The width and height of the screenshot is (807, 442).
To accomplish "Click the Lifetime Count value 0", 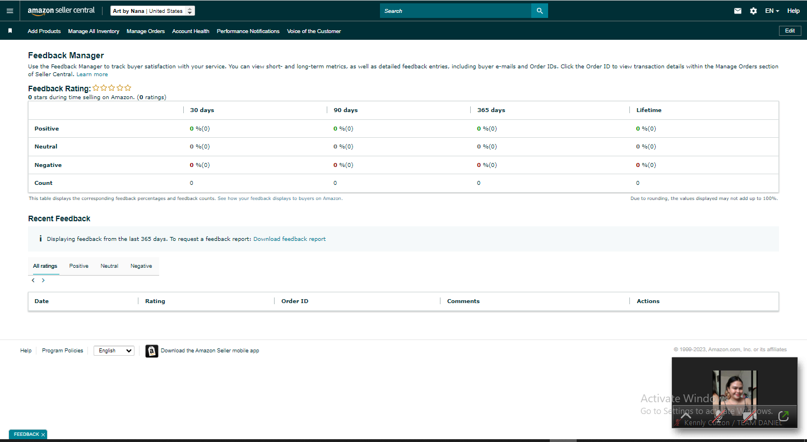I will pyautogui.click(x=638, y=183).
